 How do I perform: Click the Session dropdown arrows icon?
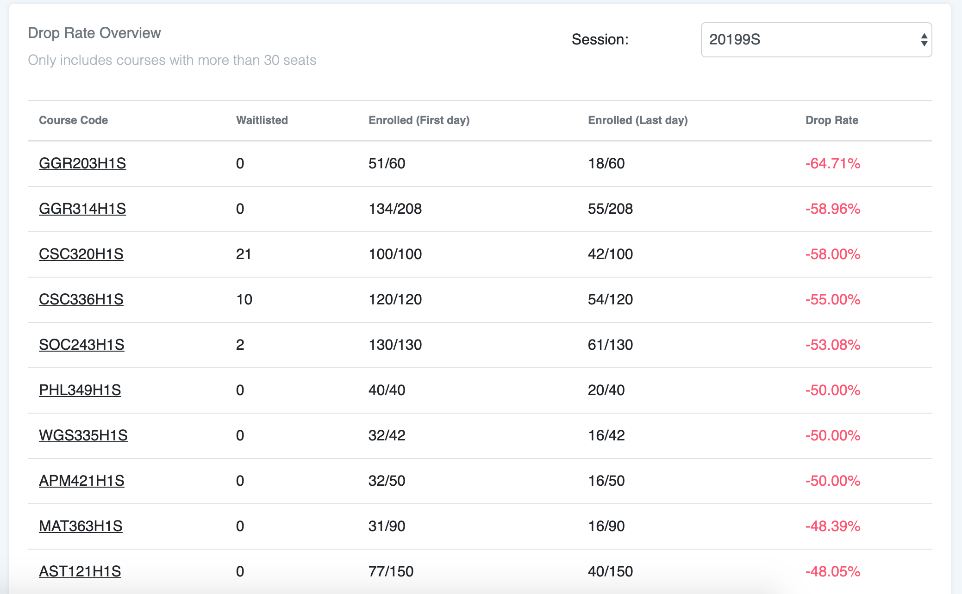click(924, 40)
